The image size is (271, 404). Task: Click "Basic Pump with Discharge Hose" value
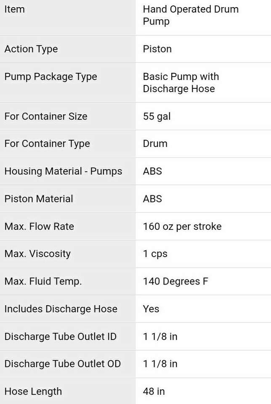coord(181,82)
